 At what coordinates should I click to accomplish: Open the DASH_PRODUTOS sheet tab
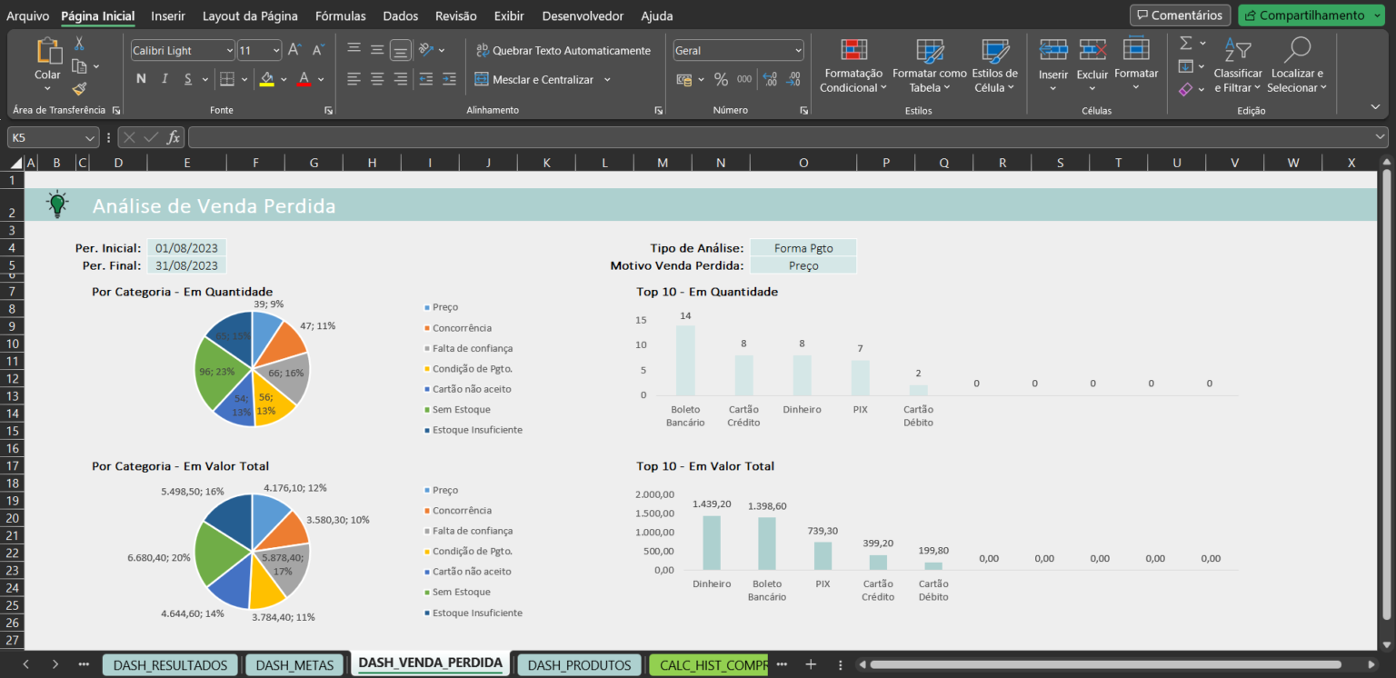(x=579, y=664)
